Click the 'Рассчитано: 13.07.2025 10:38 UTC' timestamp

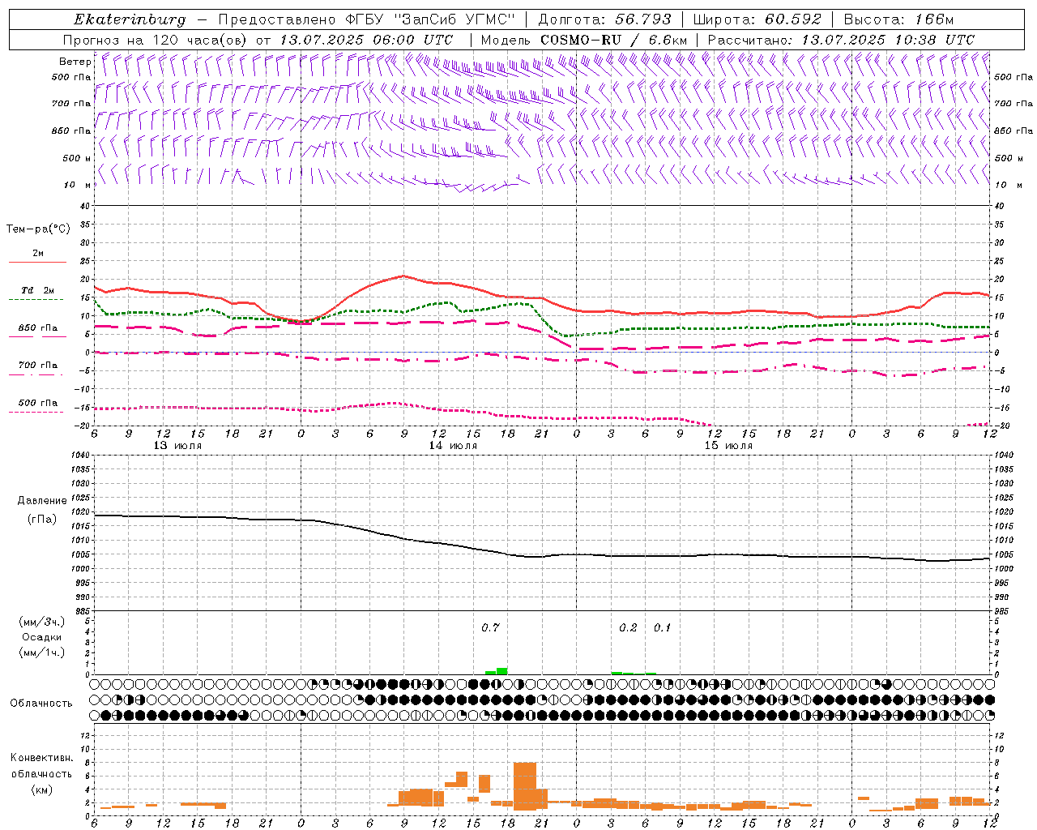842,40
